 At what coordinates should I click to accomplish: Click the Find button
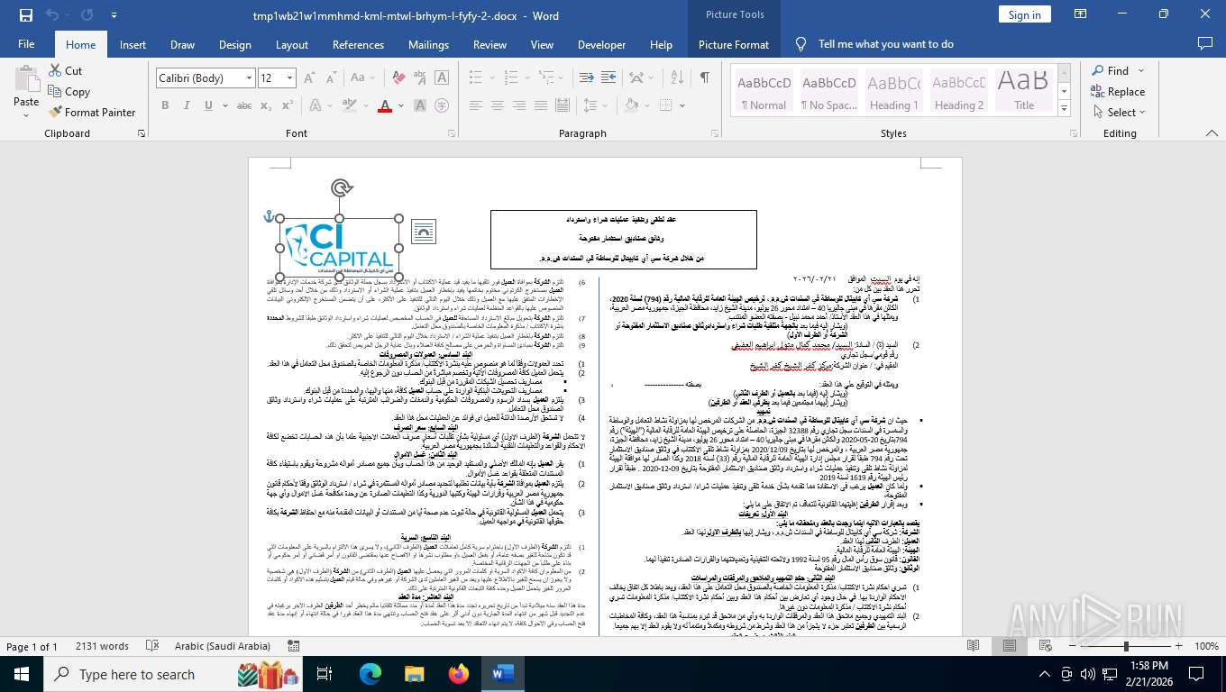coord(1110,70)
